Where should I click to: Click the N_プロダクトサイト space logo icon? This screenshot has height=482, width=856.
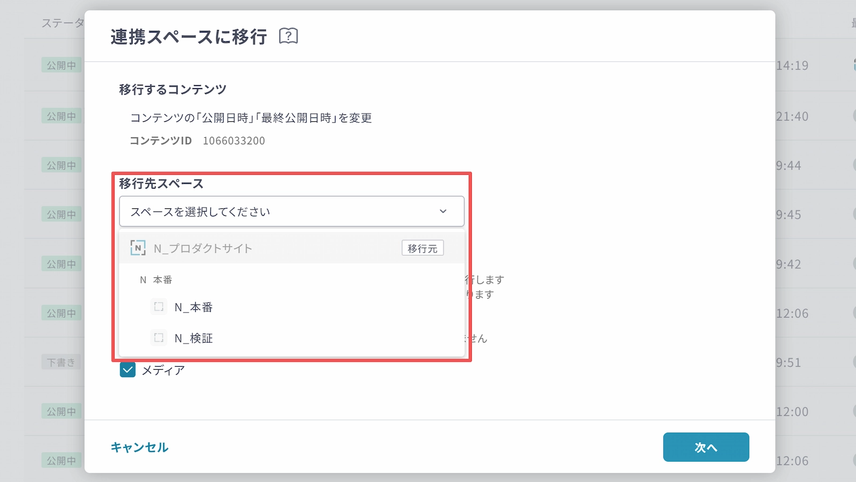(138, 248)
